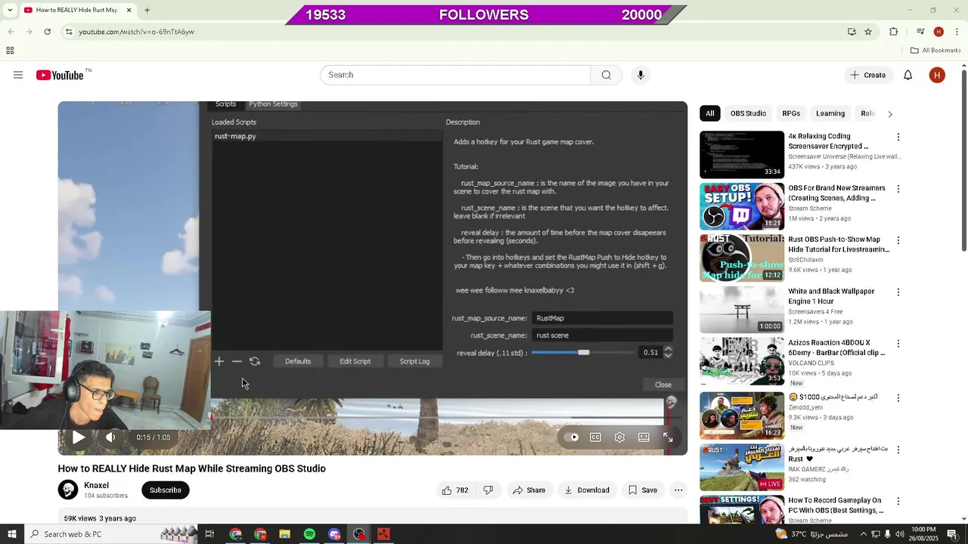Viewport: 968px width, 544px height.
Task: Install app icon in address bar
Action: tap(852, 32)
